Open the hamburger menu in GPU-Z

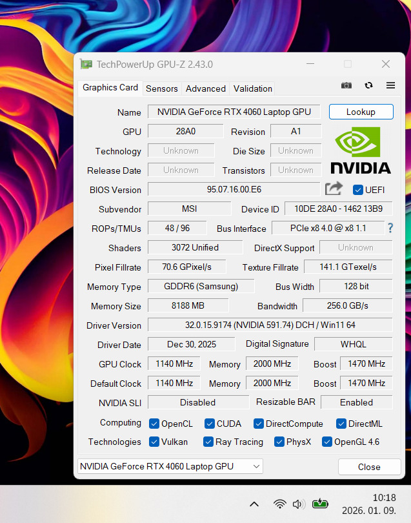[x=390, y=85]
